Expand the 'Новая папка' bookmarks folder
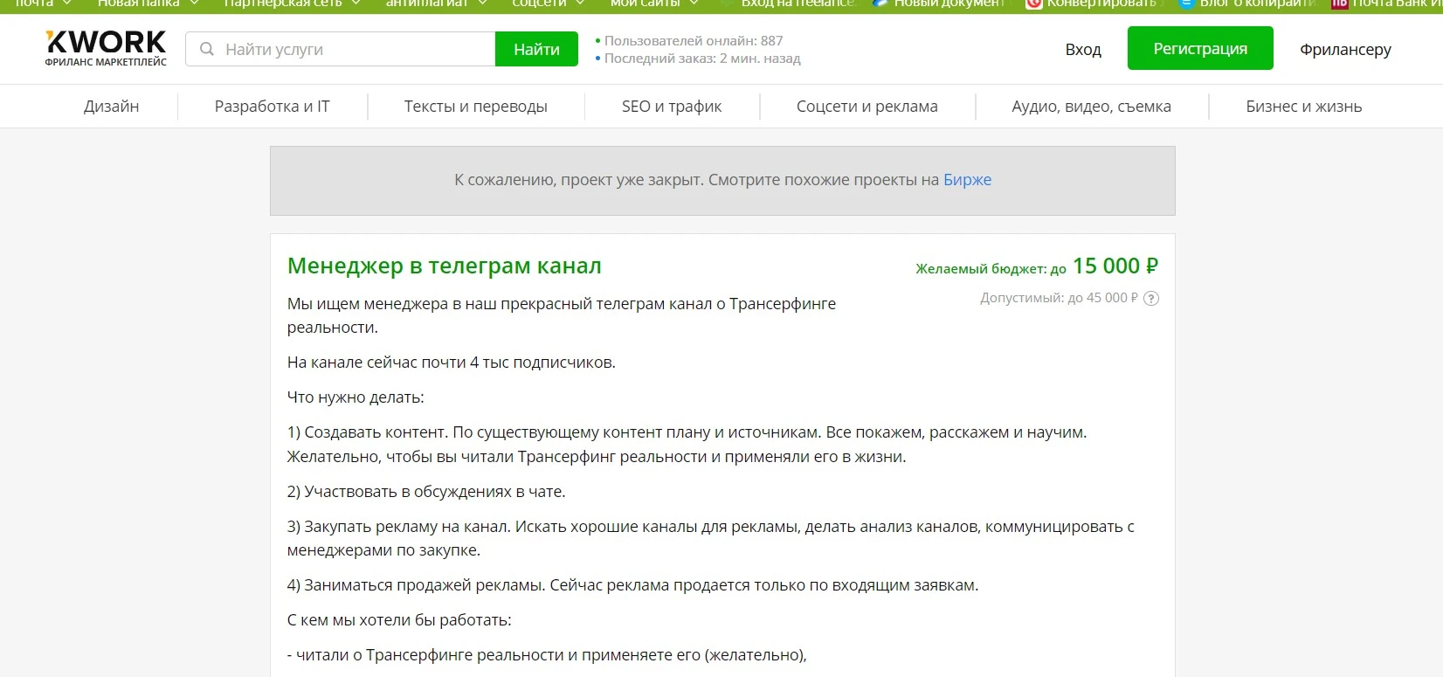 (148, 4)
